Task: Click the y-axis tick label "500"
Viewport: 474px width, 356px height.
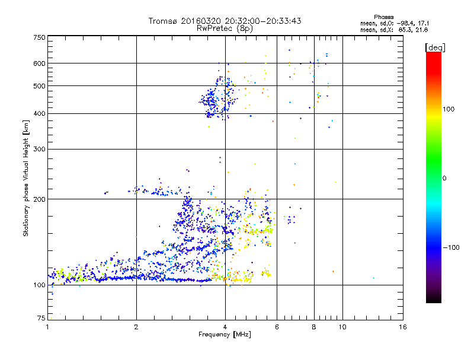Action: click(x=39, y=85)
